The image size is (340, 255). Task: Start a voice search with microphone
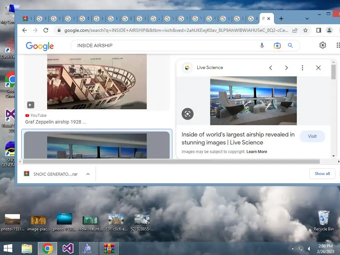(262, 45)
